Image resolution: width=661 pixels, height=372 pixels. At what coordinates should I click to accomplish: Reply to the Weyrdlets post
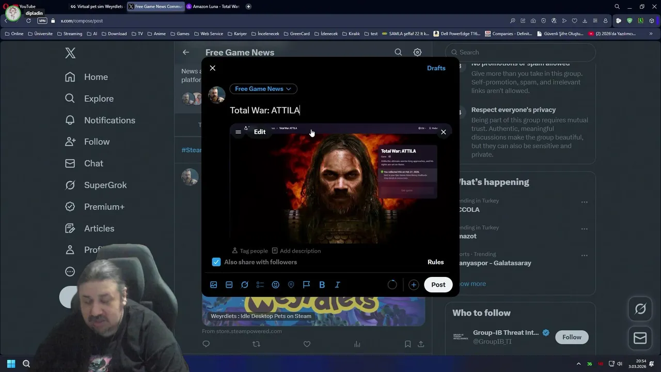[x=206, y=344]
